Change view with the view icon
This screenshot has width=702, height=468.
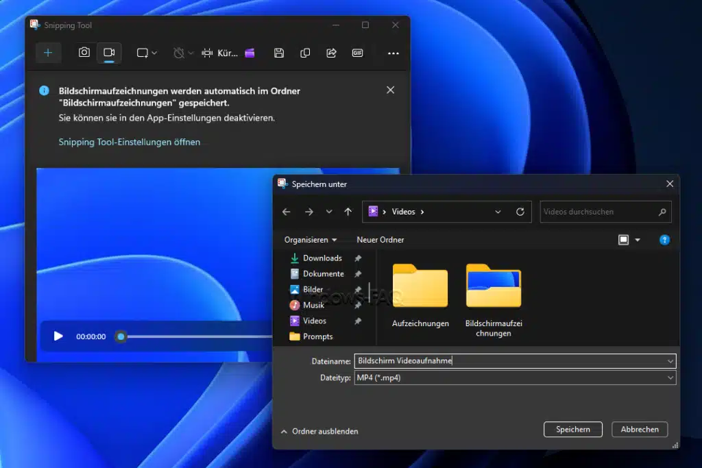pyautogui.click(x=623, y=240)
